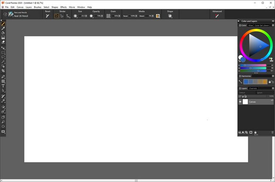Click the Dynamic Plugins icon in Layers panel

[x=243, y=133]
